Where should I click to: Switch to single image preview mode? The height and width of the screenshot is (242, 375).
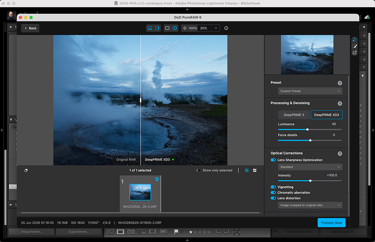tap(168, 28)
